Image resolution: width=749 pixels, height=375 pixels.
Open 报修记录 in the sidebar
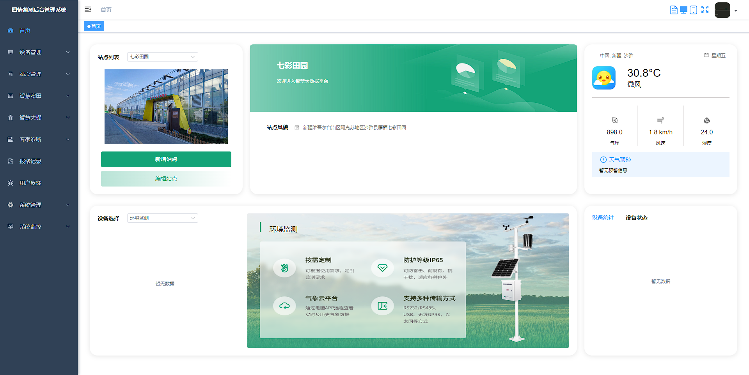coord(30,161)
